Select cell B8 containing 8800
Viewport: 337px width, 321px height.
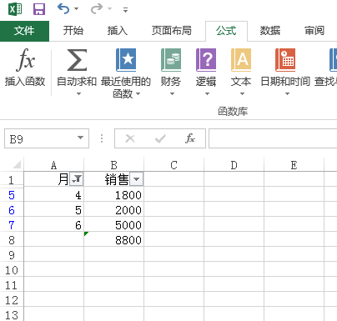click(113, 239)
